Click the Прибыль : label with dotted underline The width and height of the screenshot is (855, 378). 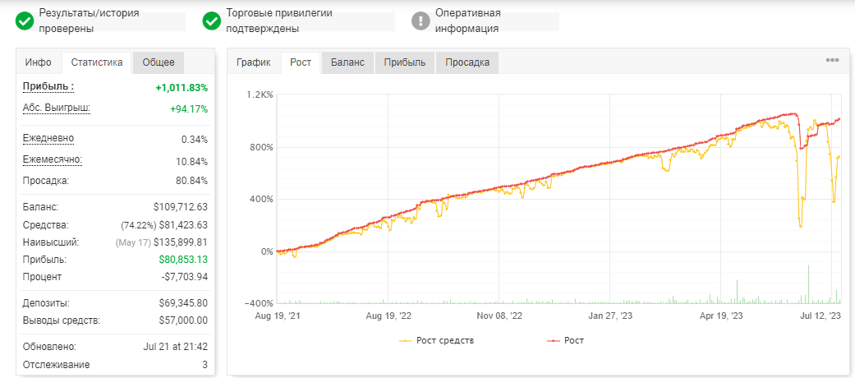48,87
